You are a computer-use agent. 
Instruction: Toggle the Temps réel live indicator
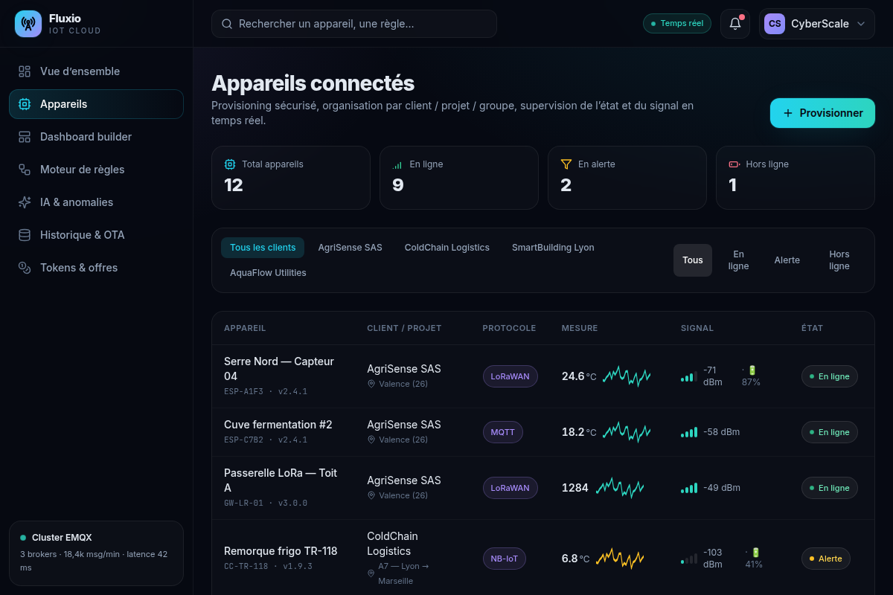tap(677, 24)
